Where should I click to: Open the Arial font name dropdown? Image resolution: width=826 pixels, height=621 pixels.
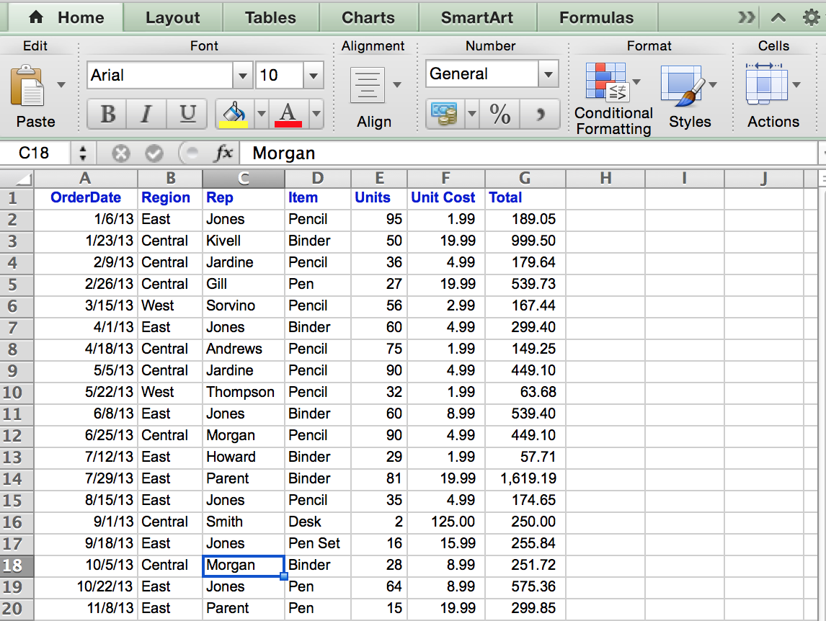pos(243,75)
